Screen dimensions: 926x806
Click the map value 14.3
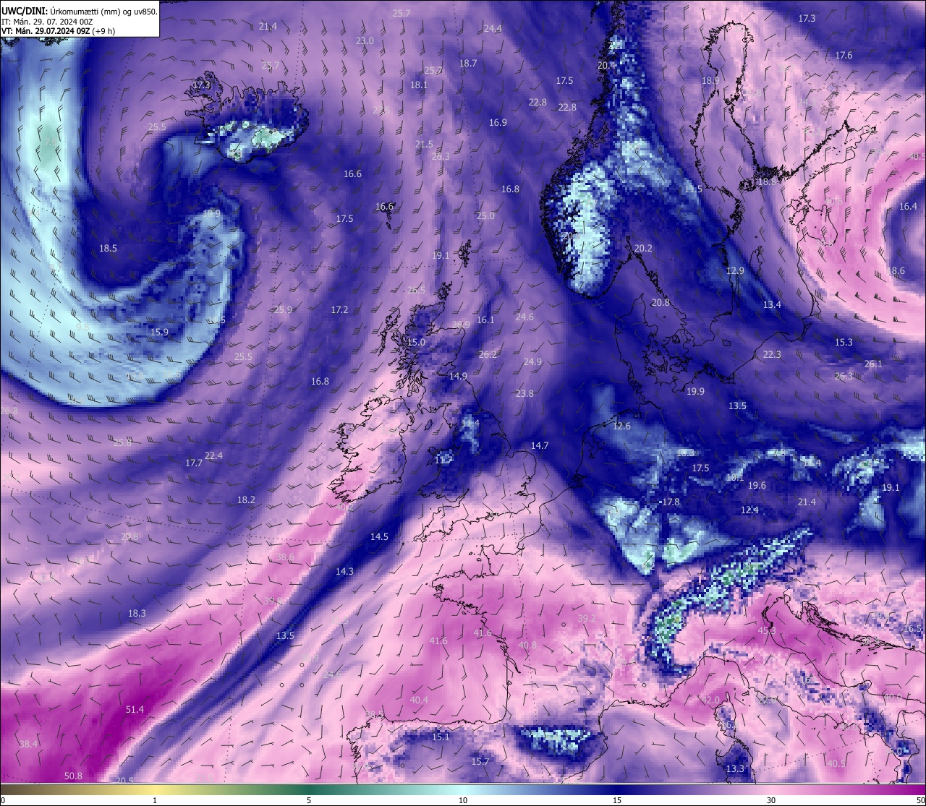344,571
